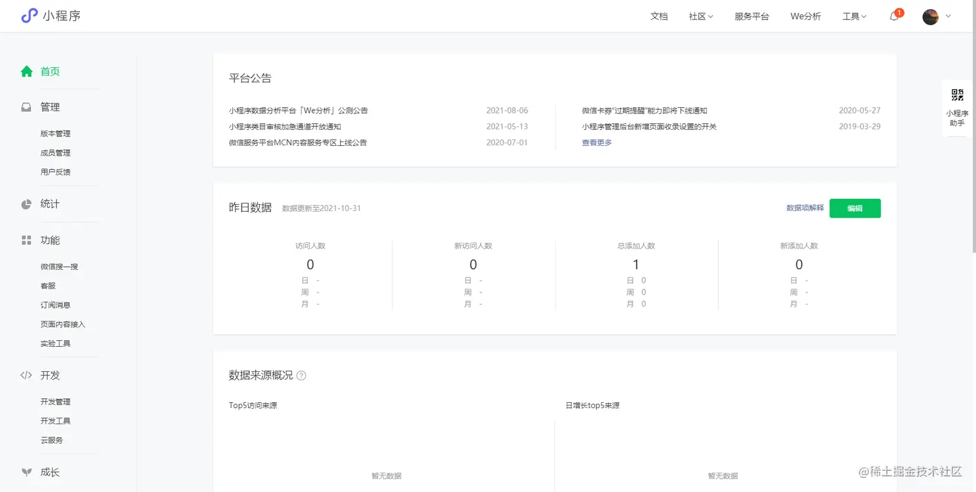Open the 小程序类目审核加急通道开放通知 announcement
976x492 pixels.
coord(285,127)
